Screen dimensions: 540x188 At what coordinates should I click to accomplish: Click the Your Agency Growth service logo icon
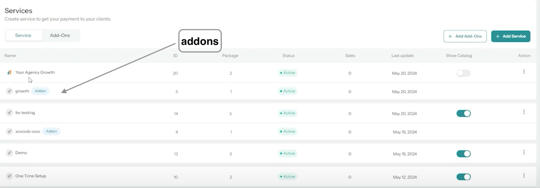coord(9,72)
